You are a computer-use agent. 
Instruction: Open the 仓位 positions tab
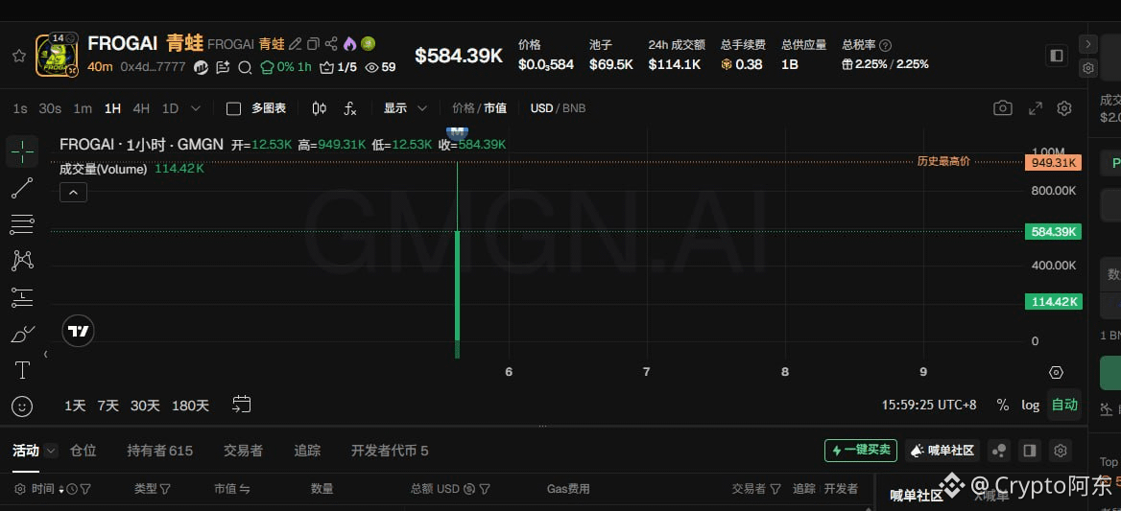click(83, 451)
